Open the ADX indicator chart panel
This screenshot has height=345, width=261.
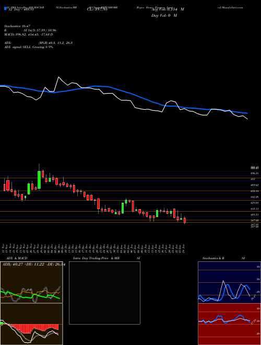coord(31,282)
